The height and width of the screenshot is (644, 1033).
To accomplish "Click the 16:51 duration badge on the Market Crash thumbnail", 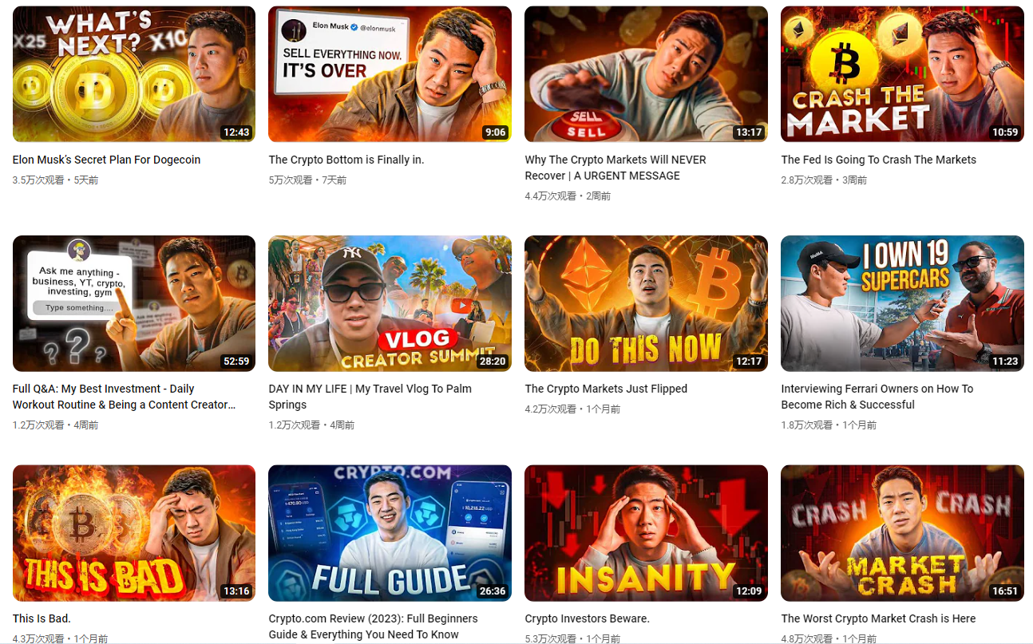I will point(1005,591).
